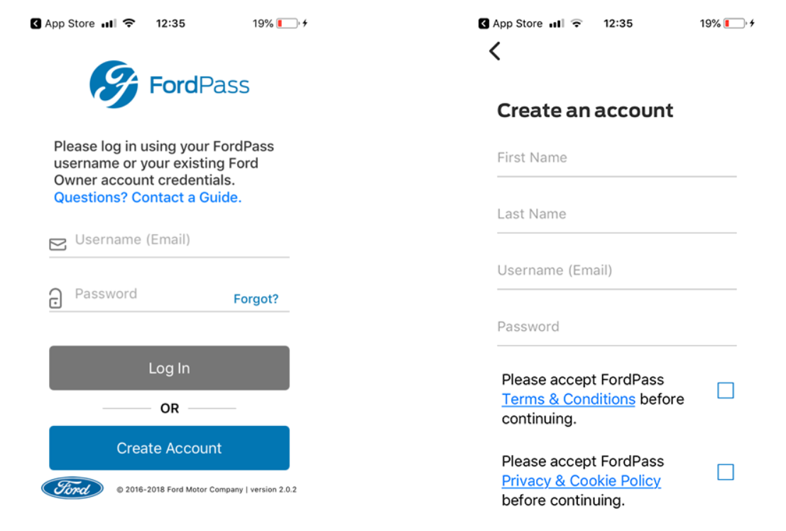Tap the App Store return icon on left screen
This screenshot has width=786, height=531.
click(36, 23)
